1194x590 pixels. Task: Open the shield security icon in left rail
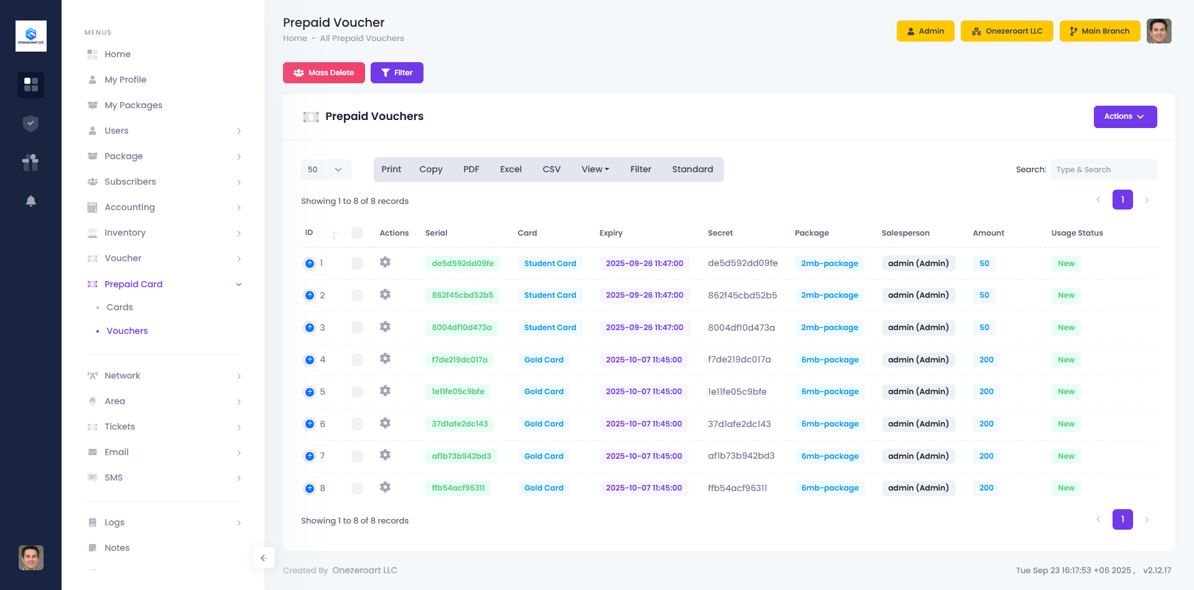point(30,124)
